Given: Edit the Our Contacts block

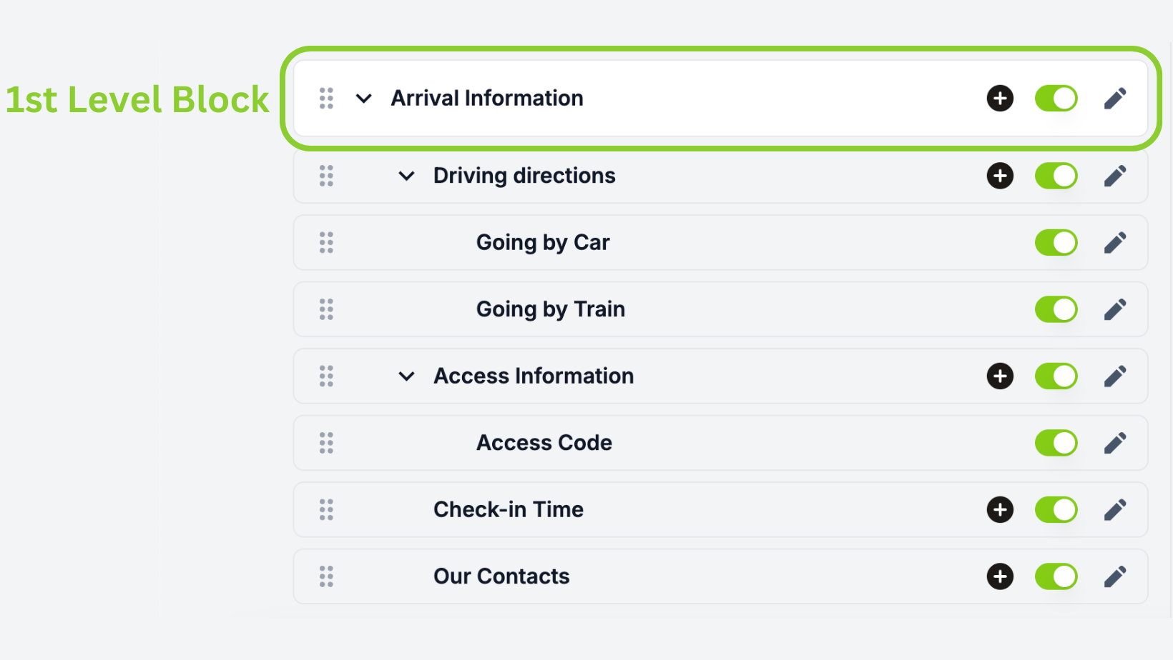Looking at the screenshot, I should coord(1115,576).
